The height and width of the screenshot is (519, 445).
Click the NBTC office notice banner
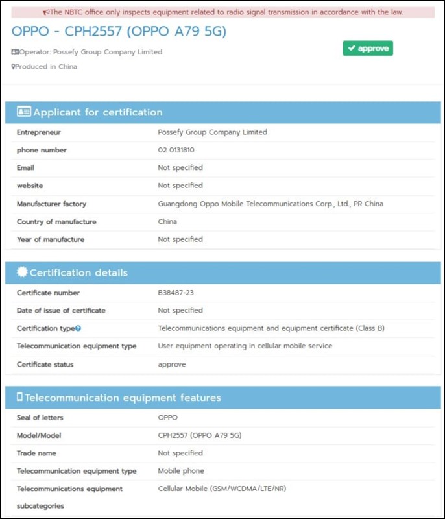(x=222, y=12)
